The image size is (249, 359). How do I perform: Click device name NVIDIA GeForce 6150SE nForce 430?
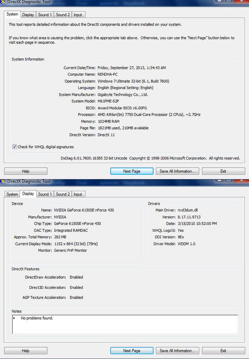[x=84, y=210]
